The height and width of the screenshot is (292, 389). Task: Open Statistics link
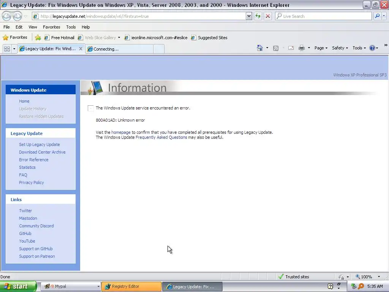(27, 167)
